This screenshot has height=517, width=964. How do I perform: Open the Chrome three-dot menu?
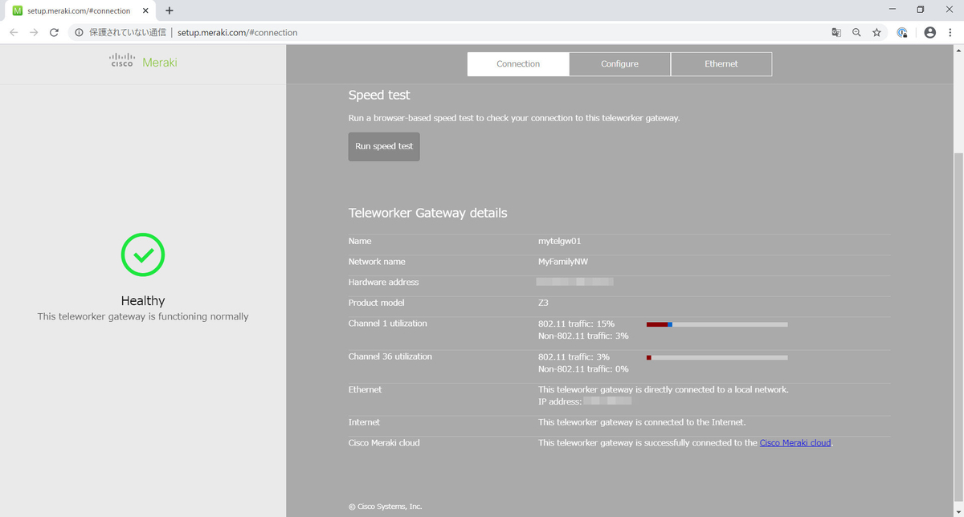[x=951, y=33]
